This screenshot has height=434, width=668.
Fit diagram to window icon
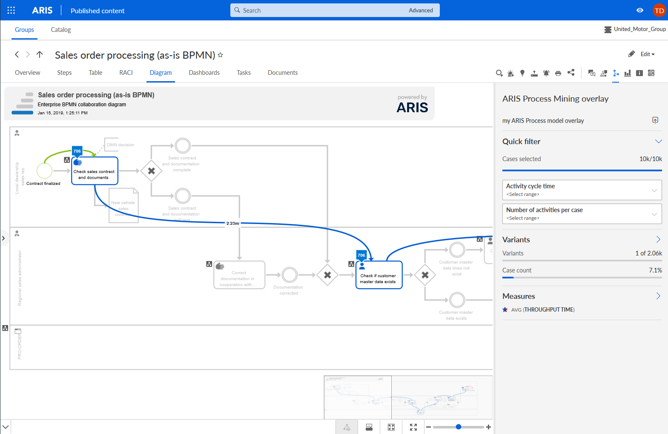click(391, 427)
